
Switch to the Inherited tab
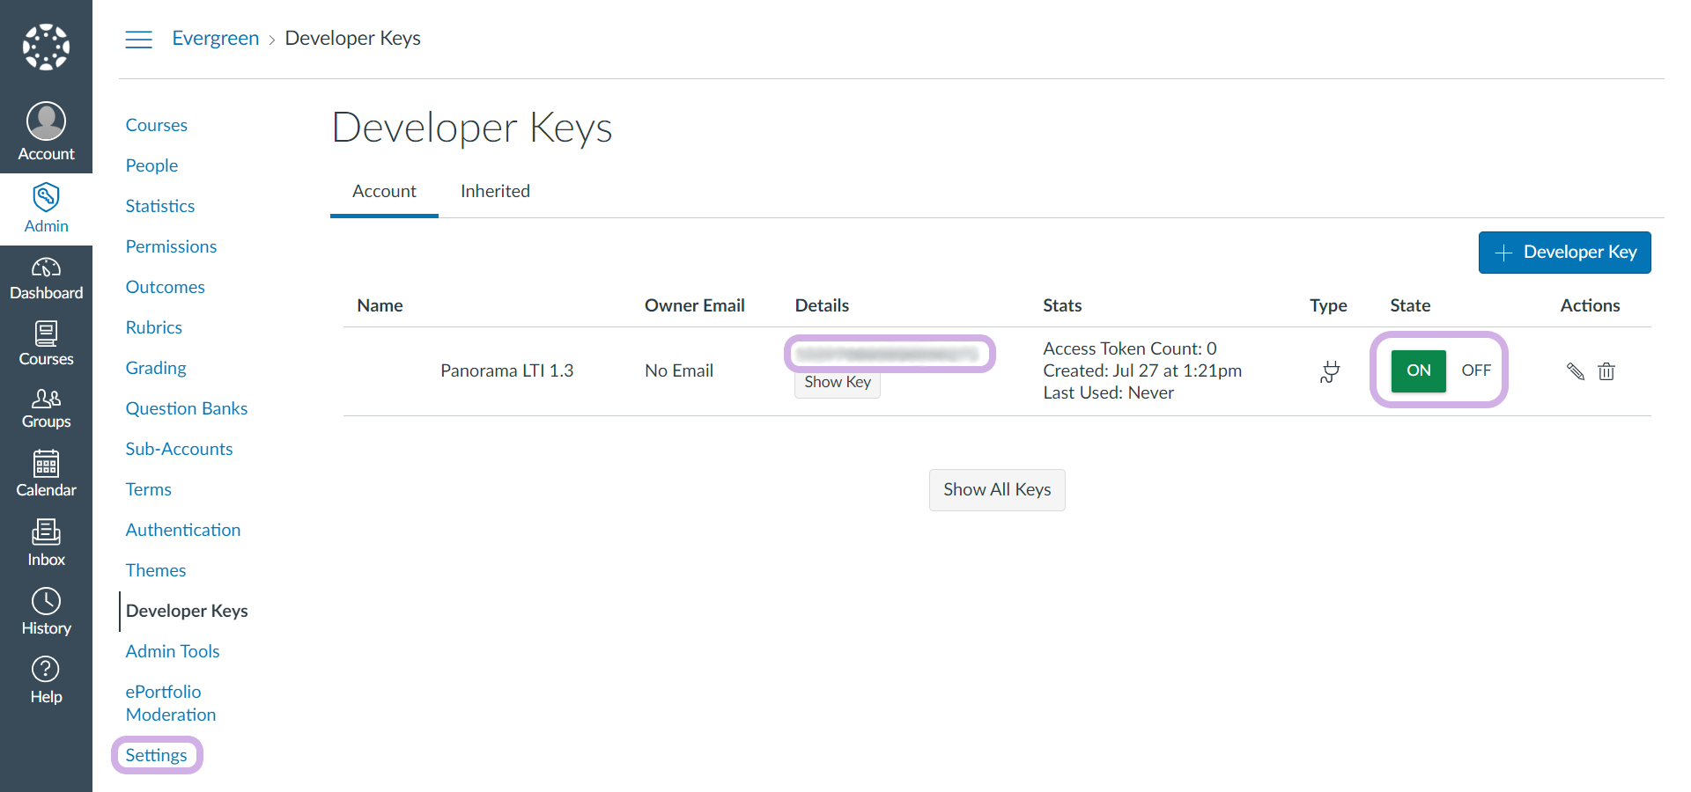(495, 191)
